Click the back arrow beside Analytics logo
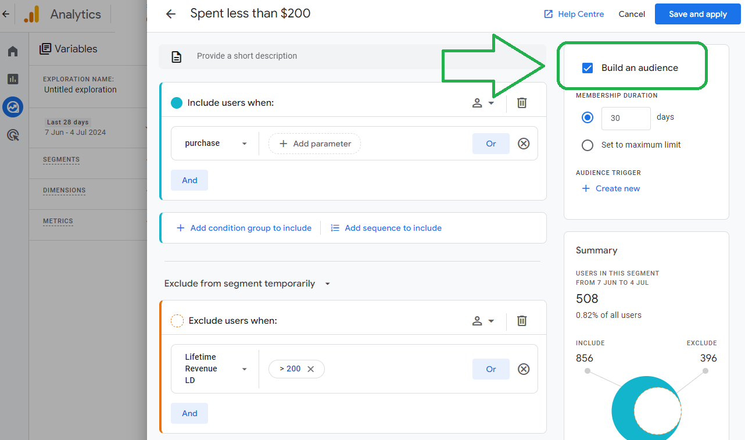This screenshot has height=440, width=745. pyautogui.click(x=6, y=15)
